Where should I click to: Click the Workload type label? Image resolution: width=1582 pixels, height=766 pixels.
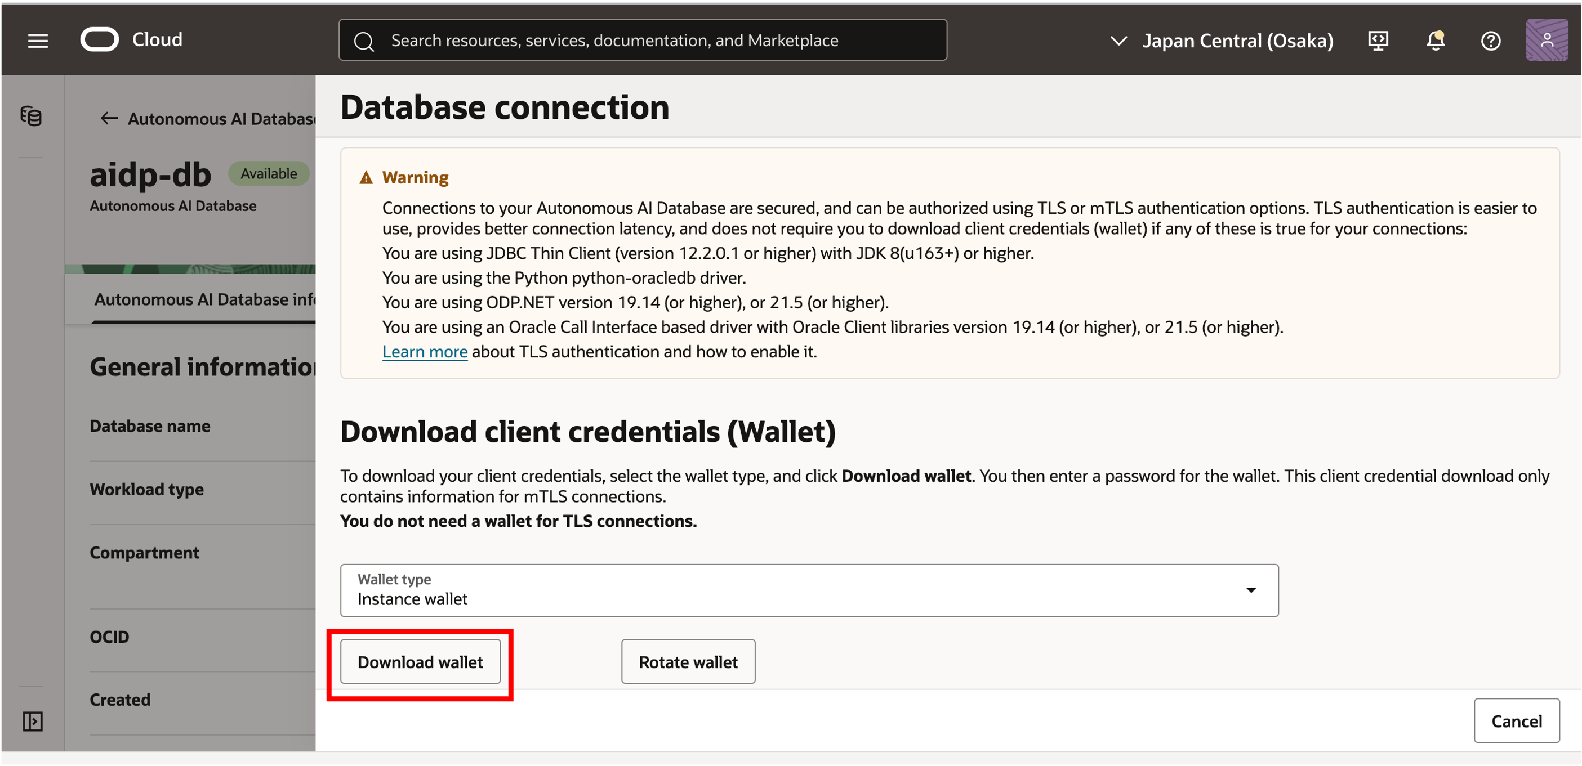point(146,489)
